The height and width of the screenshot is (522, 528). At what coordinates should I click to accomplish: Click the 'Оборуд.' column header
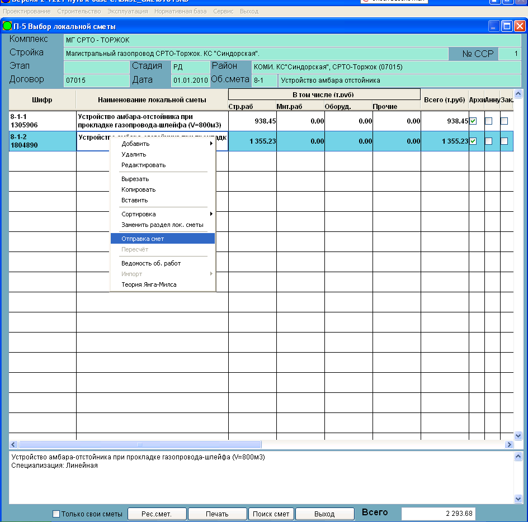point(348,106)
